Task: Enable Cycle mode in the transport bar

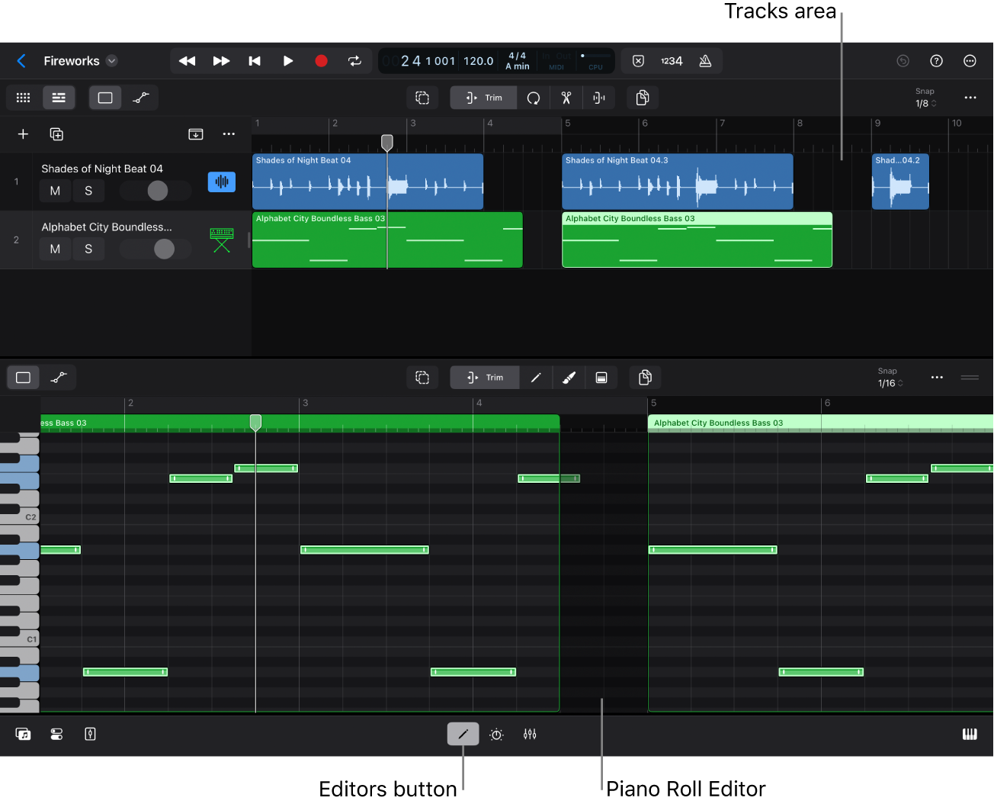Action: point(354,60)
